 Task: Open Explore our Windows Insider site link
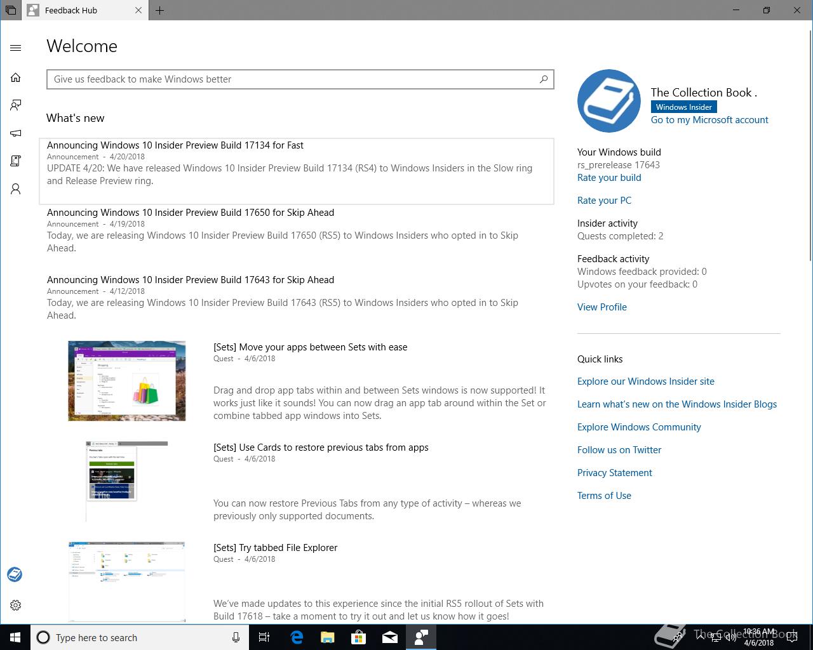(x=646, y=381)
